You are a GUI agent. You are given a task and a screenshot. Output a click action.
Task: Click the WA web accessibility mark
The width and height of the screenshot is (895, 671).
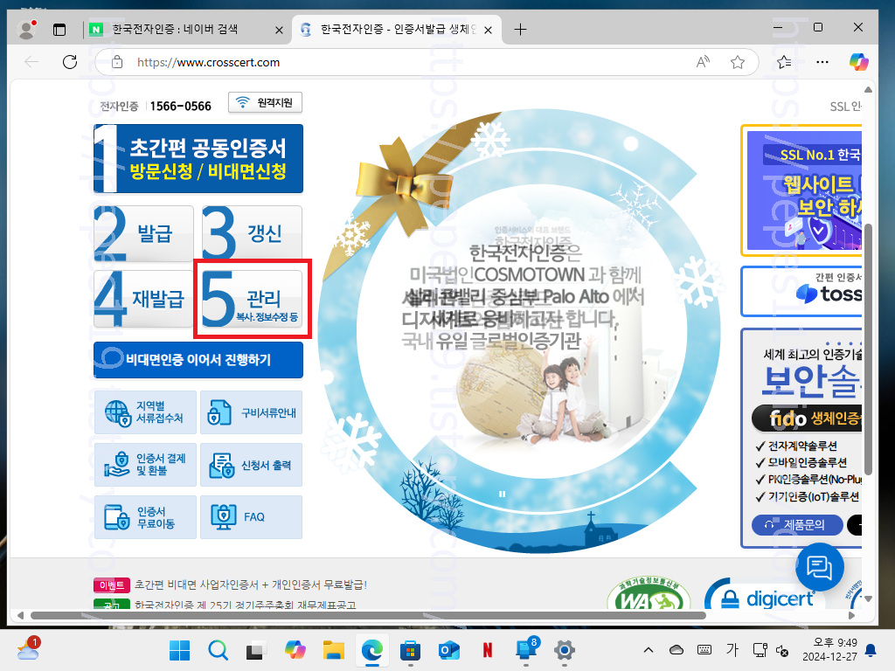(x=649, y=594)
